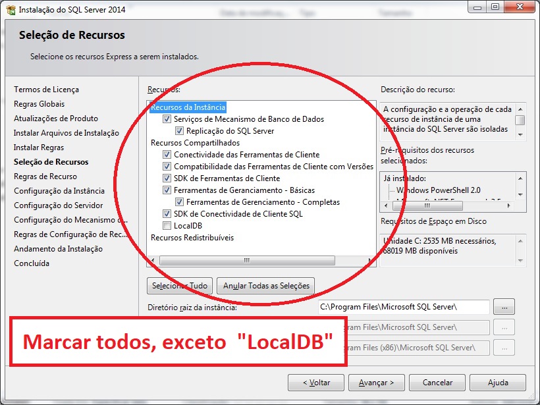This screenshot has height=405, width=540.
Task: Select Recursos Compartilhados tree node
Action: point(195,143)
